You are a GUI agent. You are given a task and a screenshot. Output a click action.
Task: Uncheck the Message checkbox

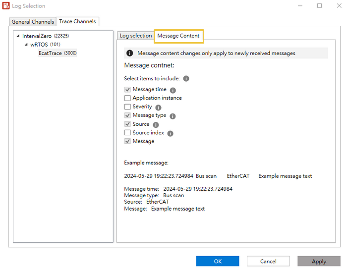pyautogui.click(x=127, y=141)
